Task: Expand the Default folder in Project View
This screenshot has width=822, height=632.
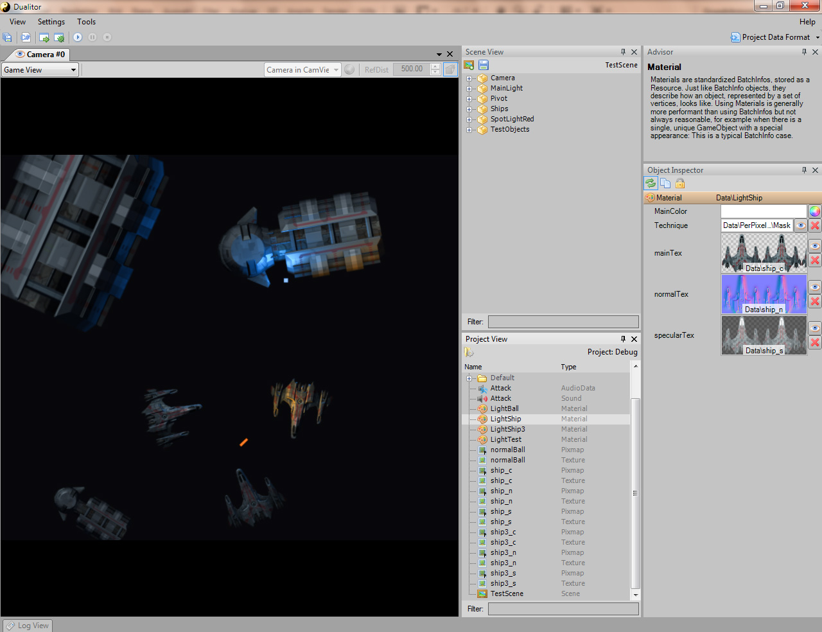Action: point(469,378)
